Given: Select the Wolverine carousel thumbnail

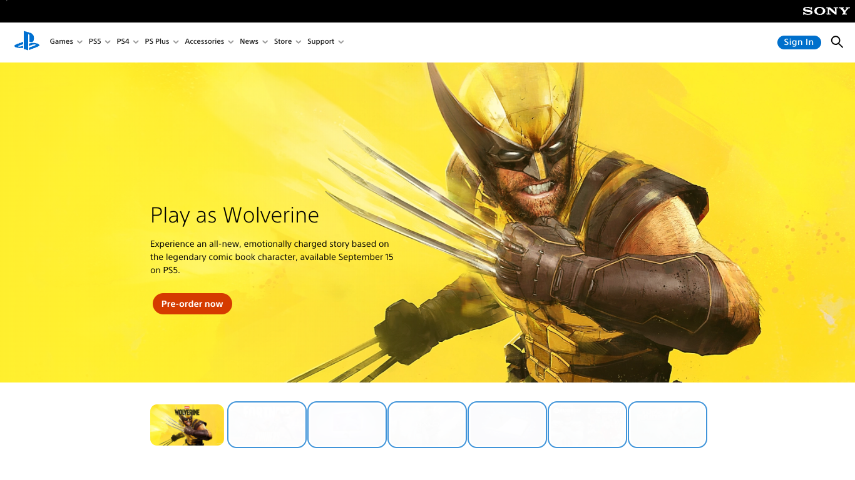Looking at the screenshot, I should tap(187, 425).
